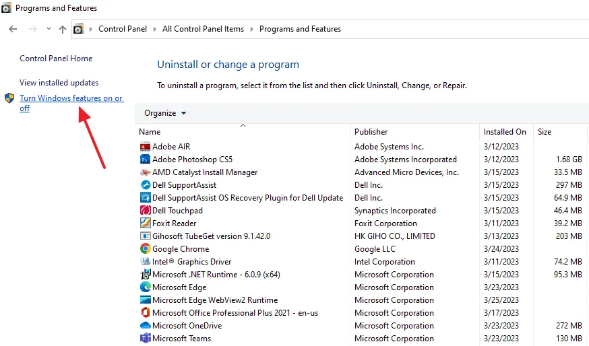This screenshot has width=589, height=346.
Task: Select Dell SupportAssist OS Recovery Plugin name
Action: pos(247,198)
